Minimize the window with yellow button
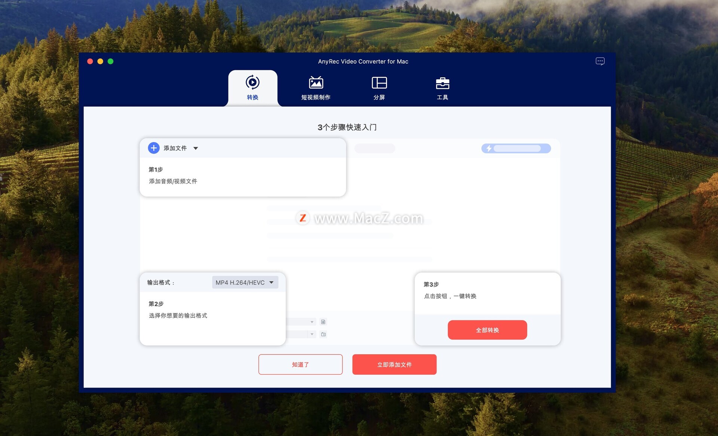 click(x=100, y=61)
